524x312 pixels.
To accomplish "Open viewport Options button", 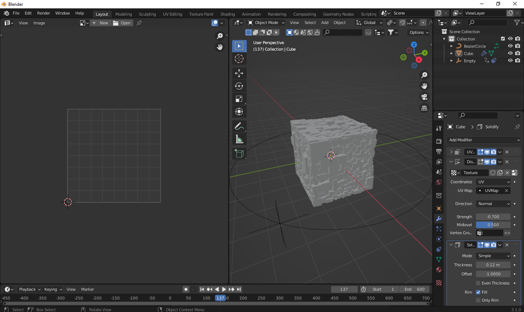I will coord(419,32).
